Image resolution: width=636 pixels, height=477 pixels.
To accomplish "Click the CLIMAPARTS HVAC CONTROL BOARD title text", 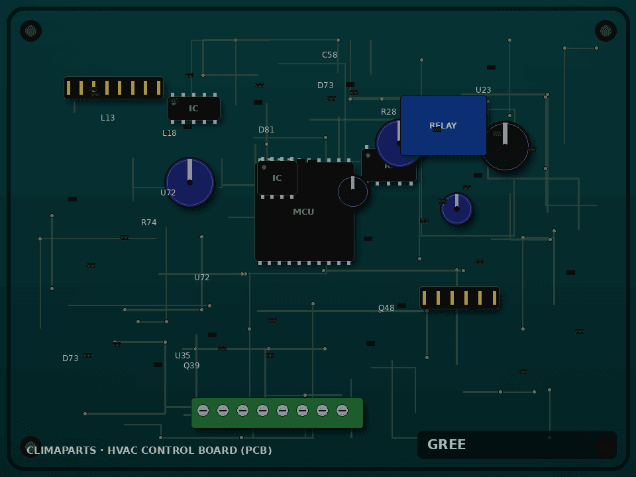I will pos(149,450).
